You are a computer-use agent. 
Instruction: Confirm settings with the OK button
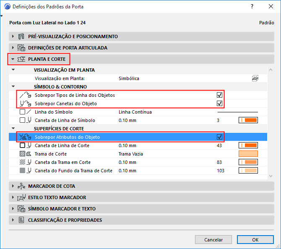(x=255, y=240)
